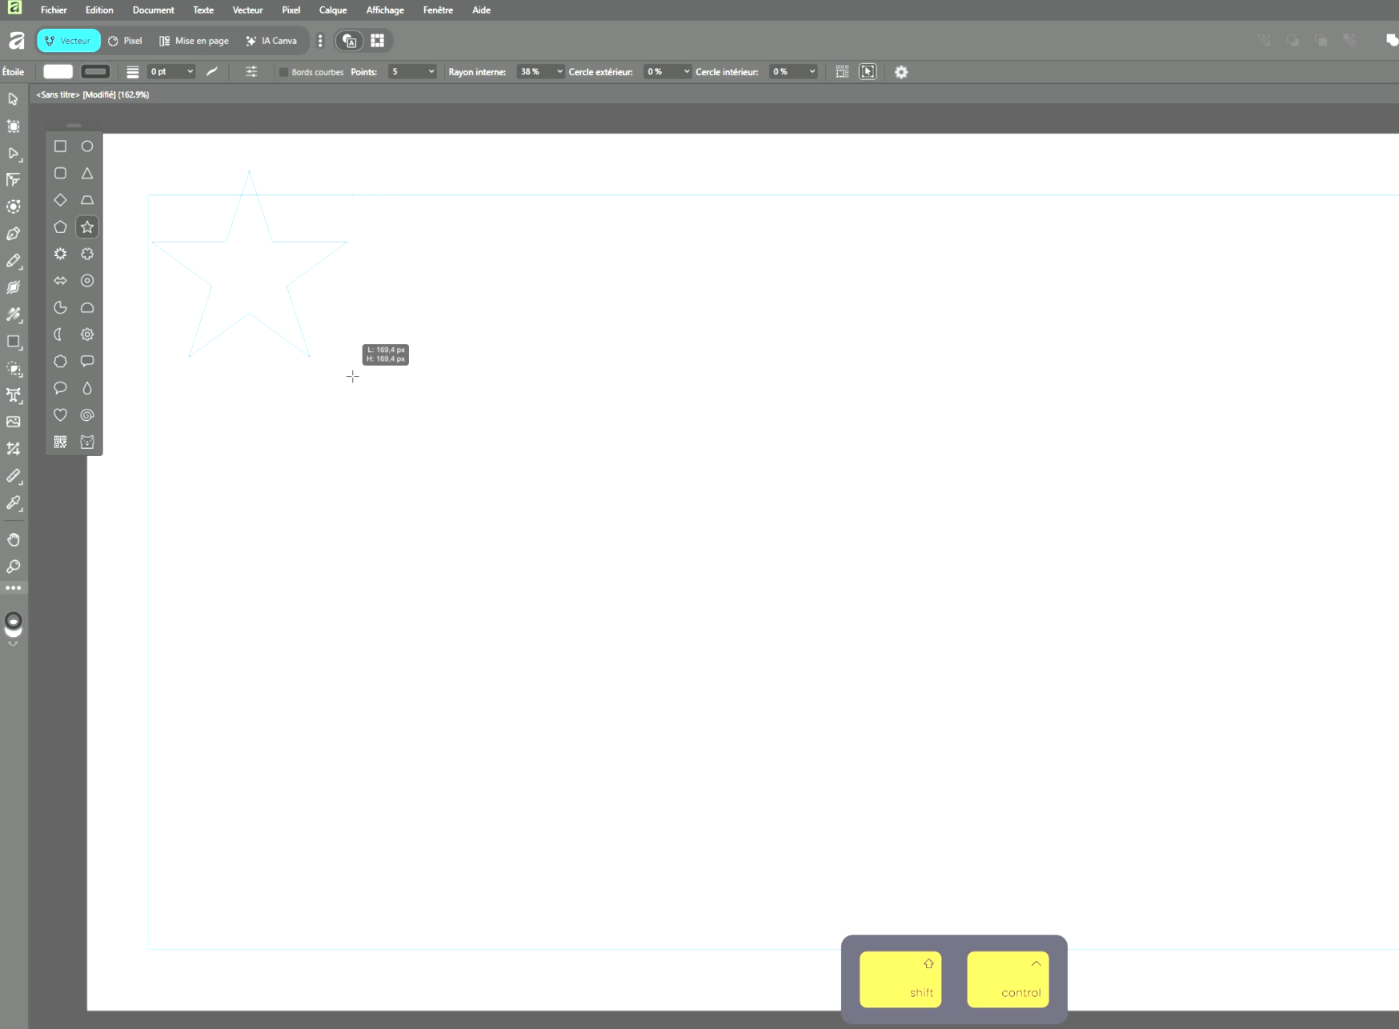
Task: Enable the Bords courbes checkbox
Action: tap(283, 72)
